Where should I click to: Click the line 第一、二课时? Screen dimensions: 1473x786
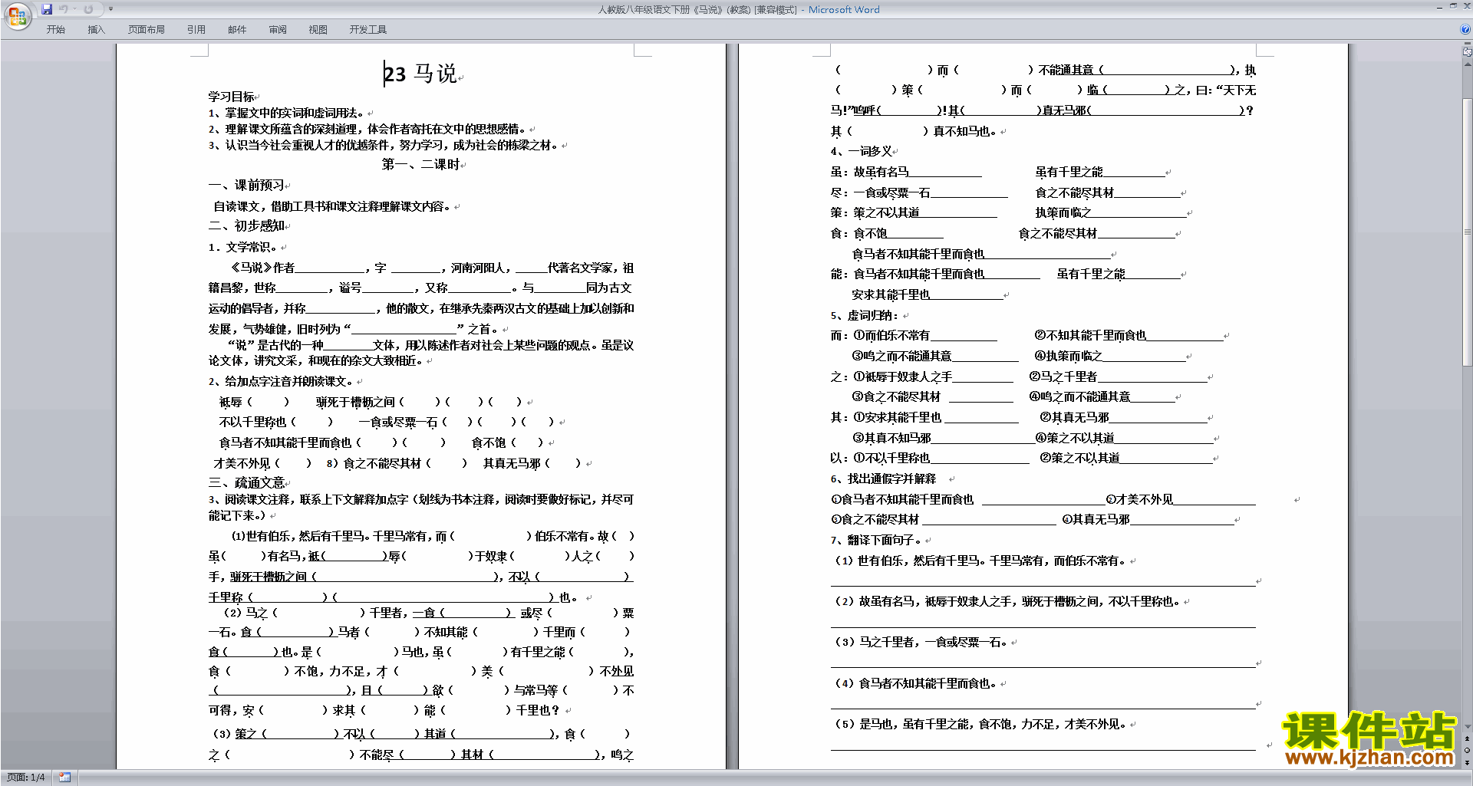pos(420,164)
